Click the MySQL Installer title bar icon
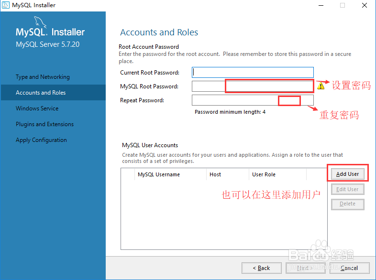 6,5
